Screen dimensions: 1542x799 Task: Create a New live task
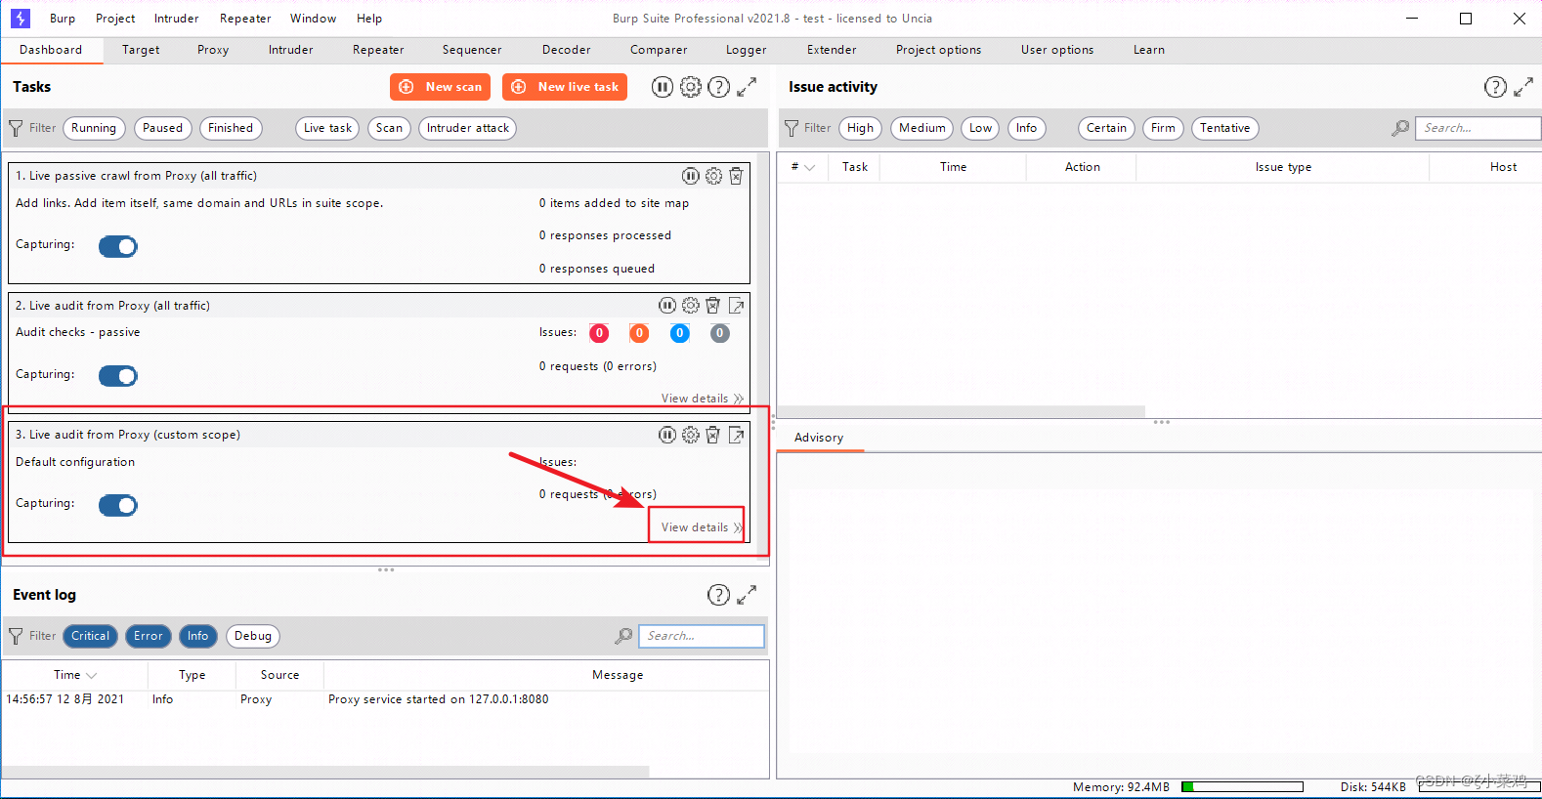pos(565,87)
